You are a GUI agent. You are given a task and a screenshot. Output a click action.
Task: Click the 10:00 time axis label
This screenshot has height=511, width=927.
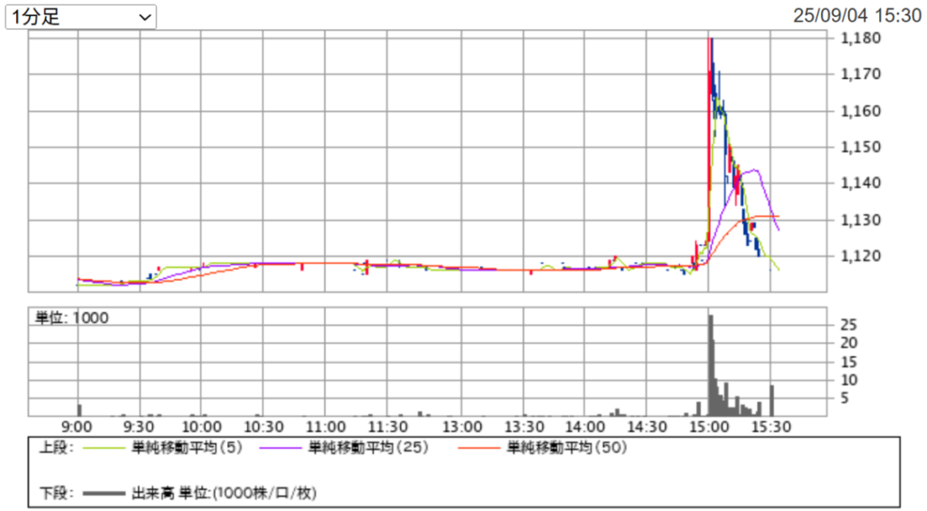pyautogui.click(x=201, y=427)
